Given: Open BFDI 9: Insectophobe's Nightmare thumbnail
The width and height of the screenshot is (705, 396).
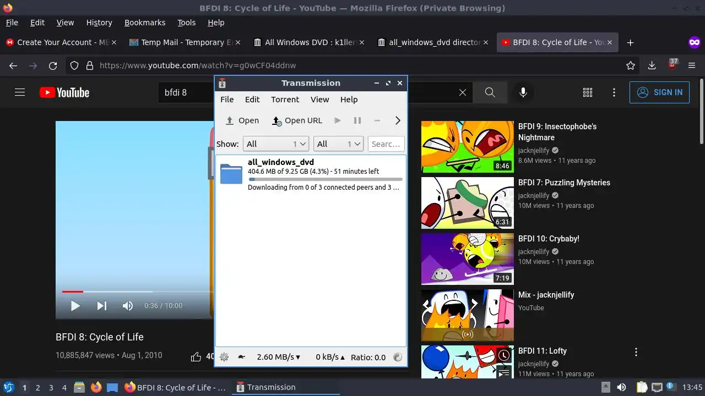Looking at the screenshot, I should (x=468, y=147).
